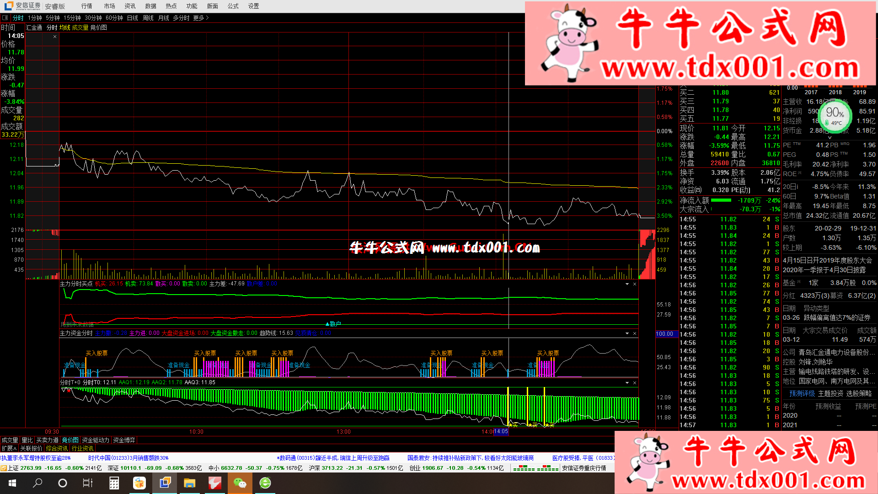
Task: Click the index bar icon before 上证
Action: pyautogui.click(x=4, y=468)
